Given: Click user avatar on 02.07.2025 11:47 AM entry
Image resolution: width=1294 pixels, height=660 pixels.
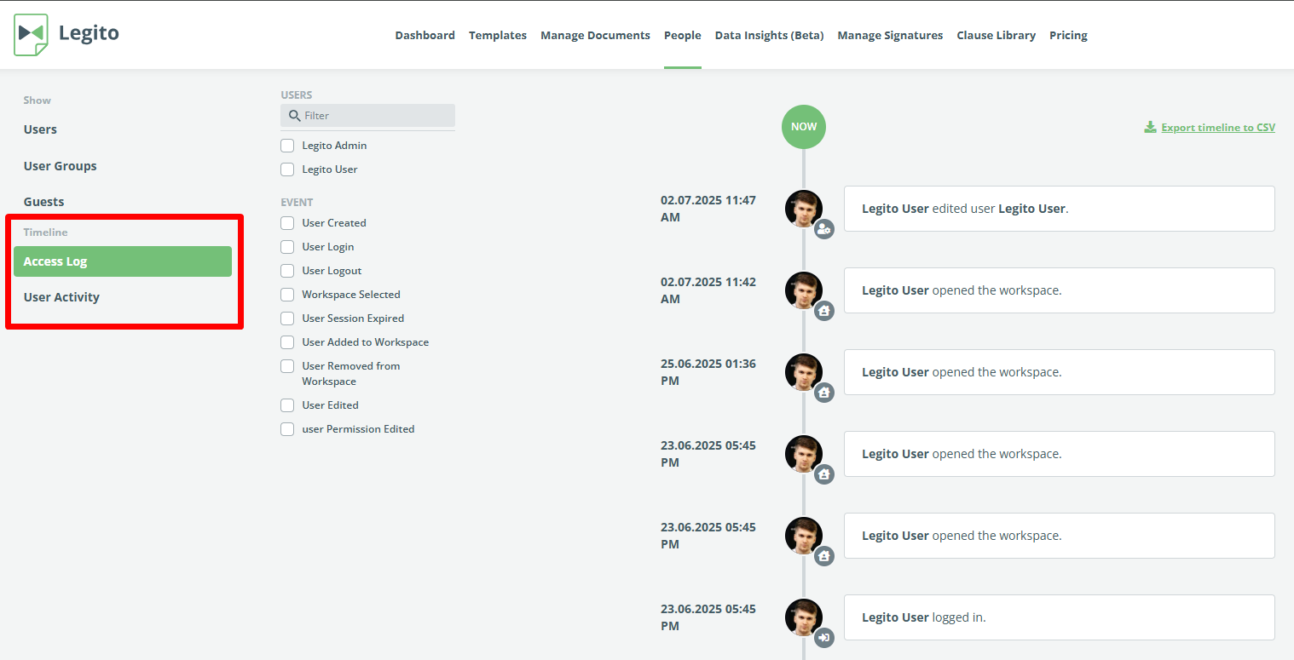Looking at the screenshot, I should click(x=803, y=209).
